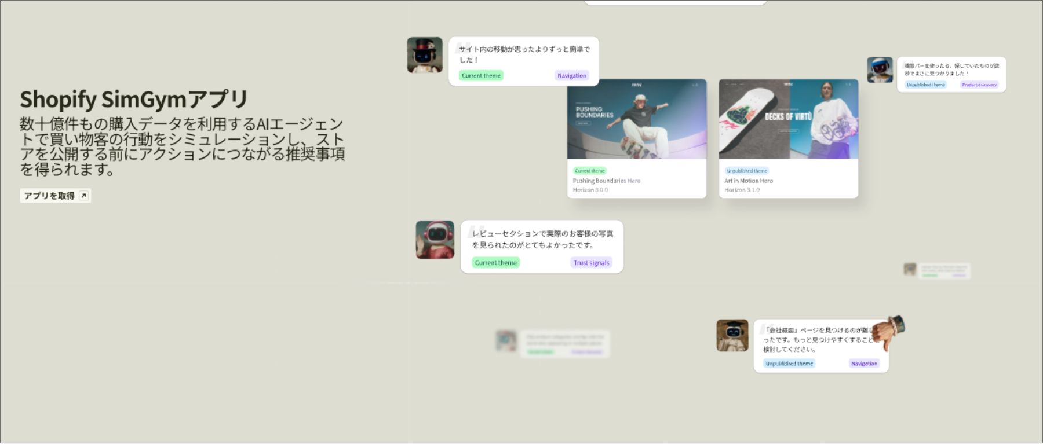Select the Trust signals tag

click(591, 263)
